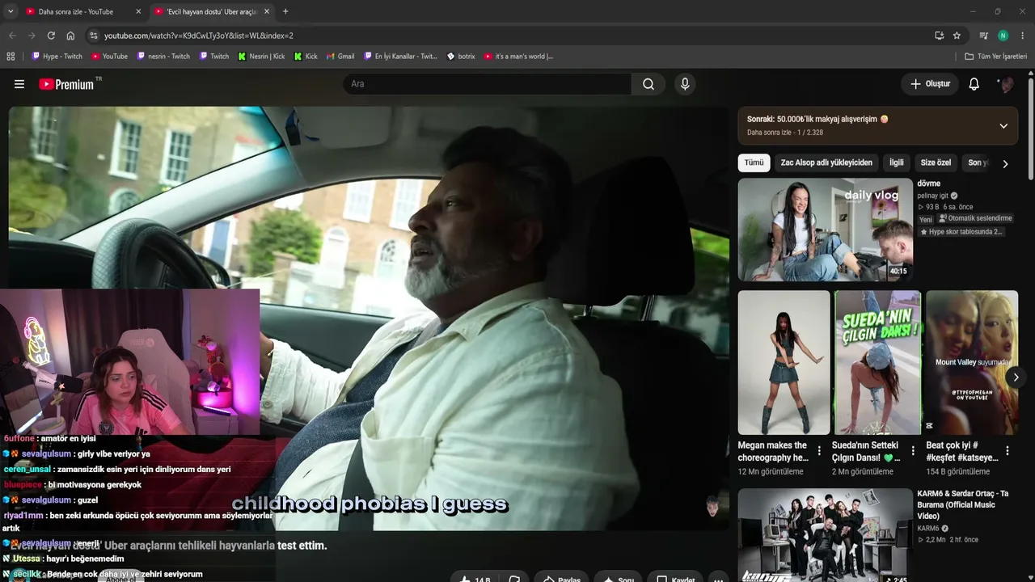The width and height of the screenshot is (1035, 582).
Task: Open the account avatar menu
Action: tap(1007, 84)
